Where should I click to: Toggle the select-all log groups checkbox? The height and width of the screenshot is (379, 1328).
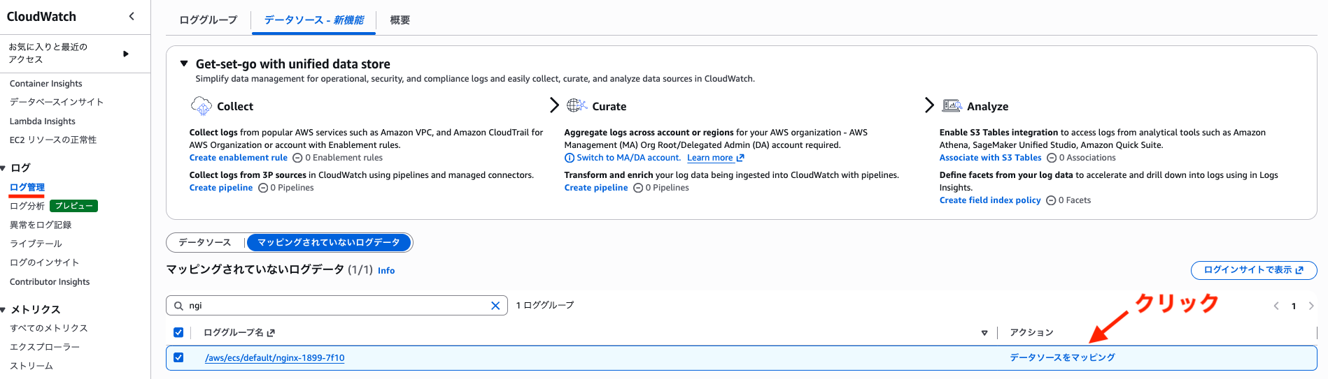pyautogui.click(x=178, y=333)
